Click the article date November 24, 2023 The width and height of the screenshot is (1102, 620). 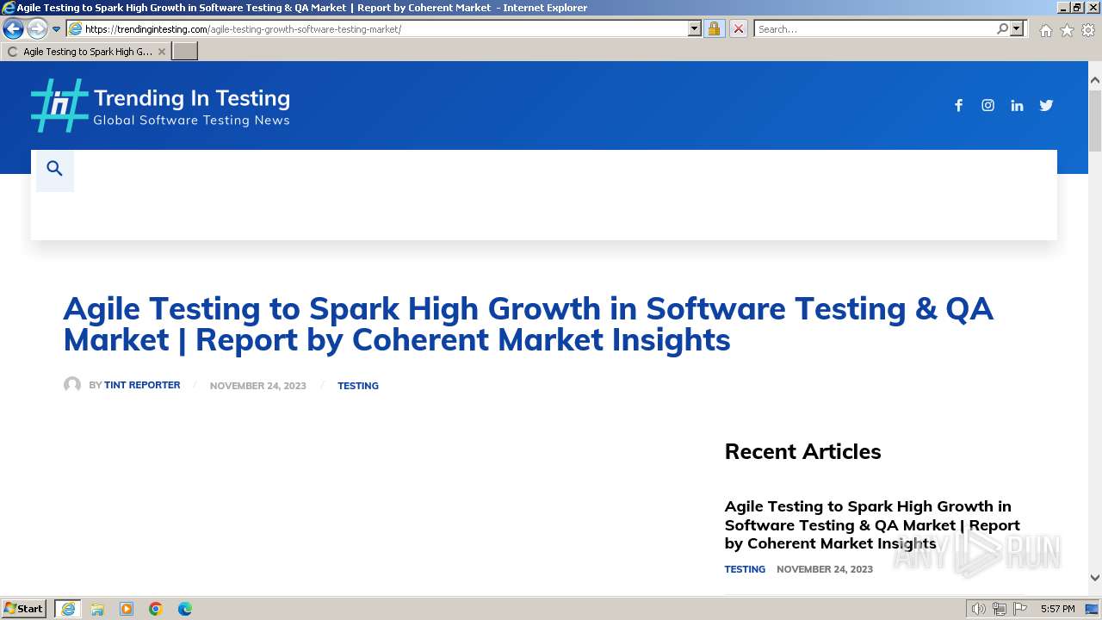[x=258, y=386]
